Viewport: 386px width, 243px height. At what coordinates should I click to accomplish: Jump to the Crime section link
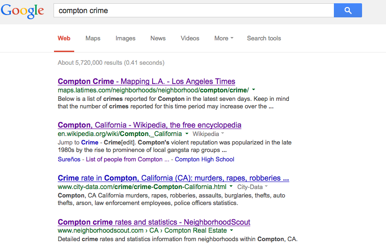point(90,143)
